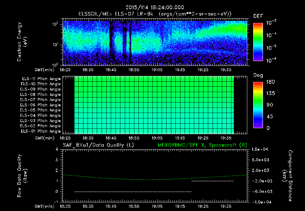This screenshot has height=211, width=305.
Task: Click the 'SAF_BXuT/Data Quality (L)' legend
Action: click(x=98, y=145)
